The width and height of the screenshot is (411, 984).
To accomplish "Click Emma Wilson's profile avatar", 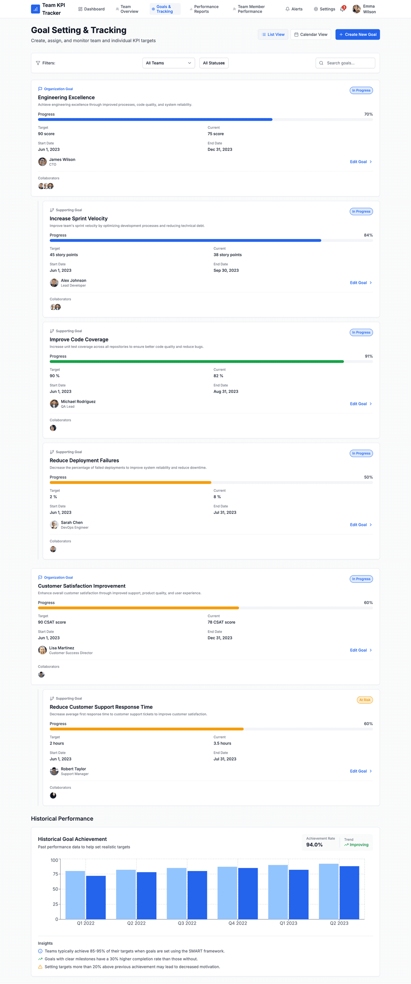I will tap(356, 9).
